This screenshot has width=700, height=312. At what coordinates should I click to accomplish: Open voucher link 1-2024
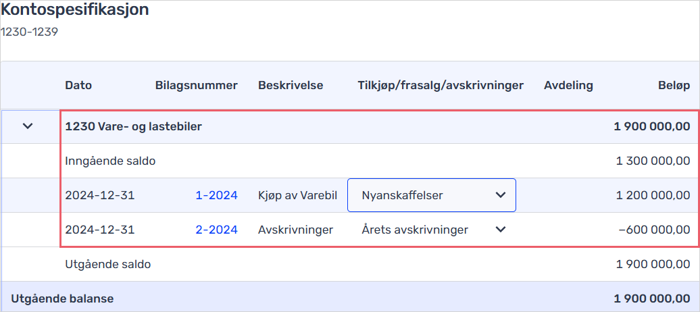pos(216,195)
